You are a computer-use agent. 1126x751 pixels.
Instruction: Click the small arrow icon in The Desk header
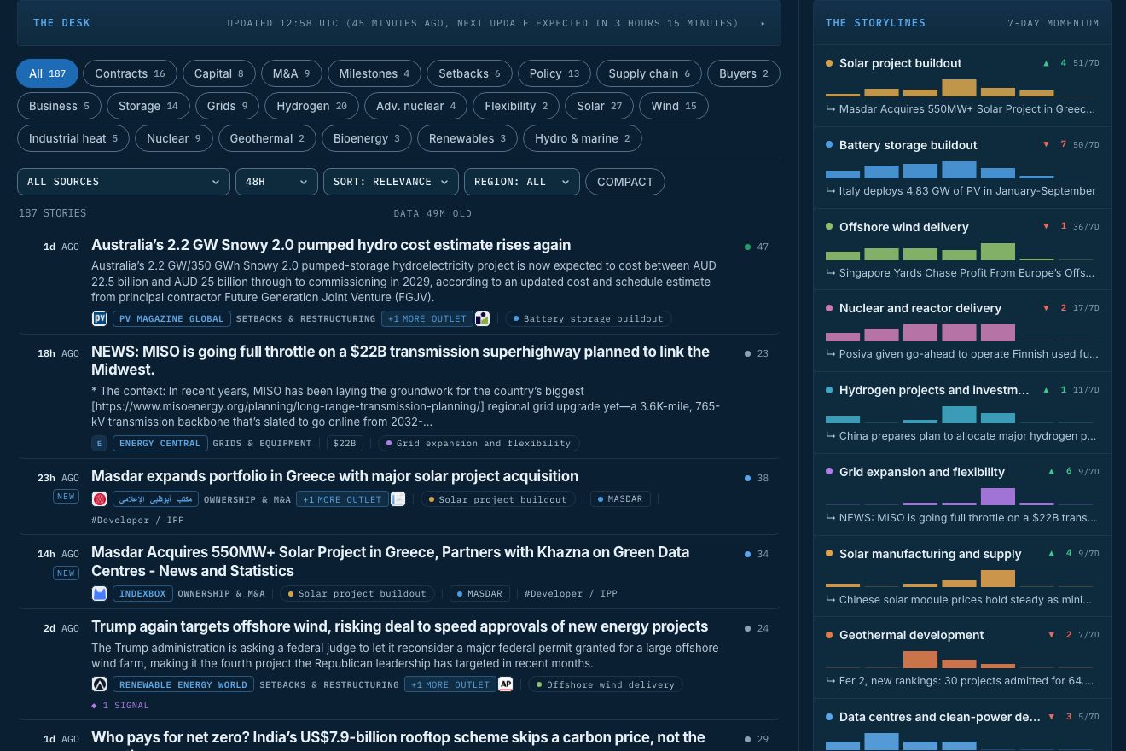(763, 23)
